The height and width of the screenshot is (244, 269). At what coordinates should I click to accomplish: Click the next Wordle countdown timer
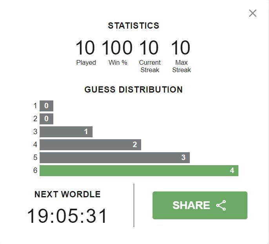(67, 216)
